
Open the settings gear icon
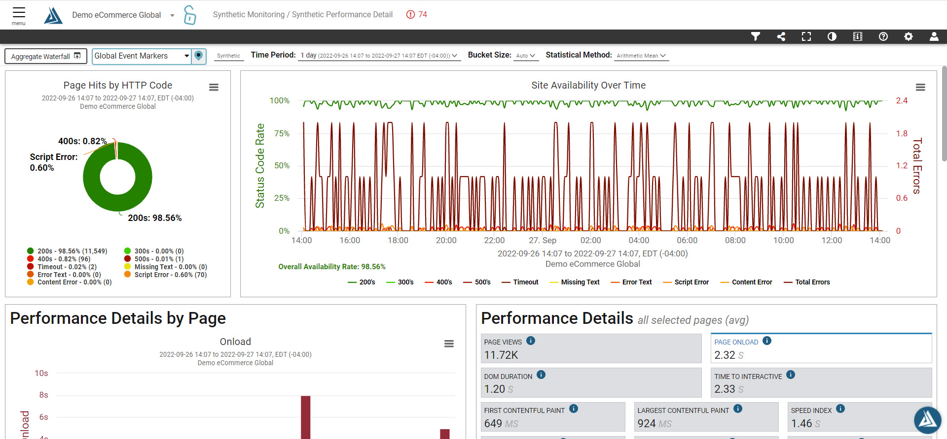[909, 36]
